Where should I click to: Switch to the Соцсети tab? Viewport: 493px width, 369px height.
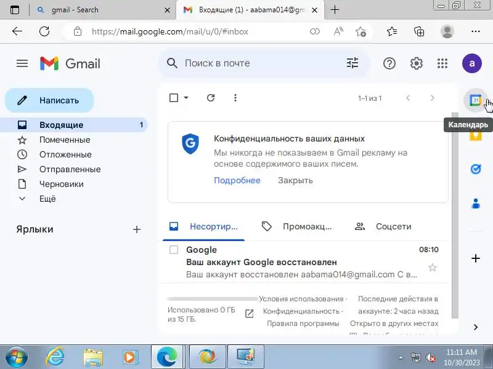pyautogui.click(x=383, y=226)
